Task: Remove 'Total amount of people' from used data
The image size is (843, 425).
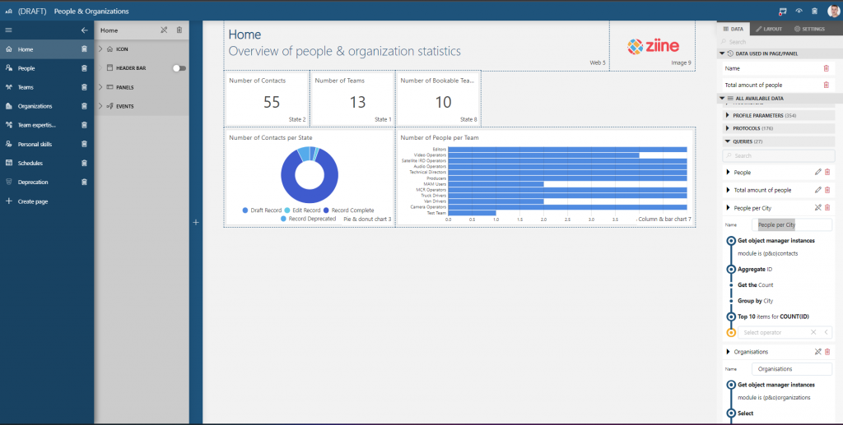Action: tap(827, 85)
